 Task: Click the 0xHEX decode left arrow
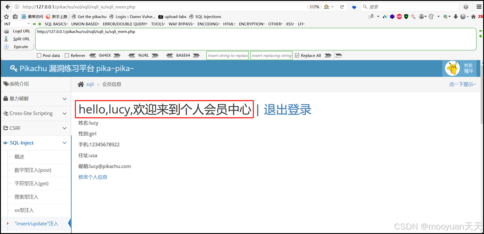[x=92, y=56]
